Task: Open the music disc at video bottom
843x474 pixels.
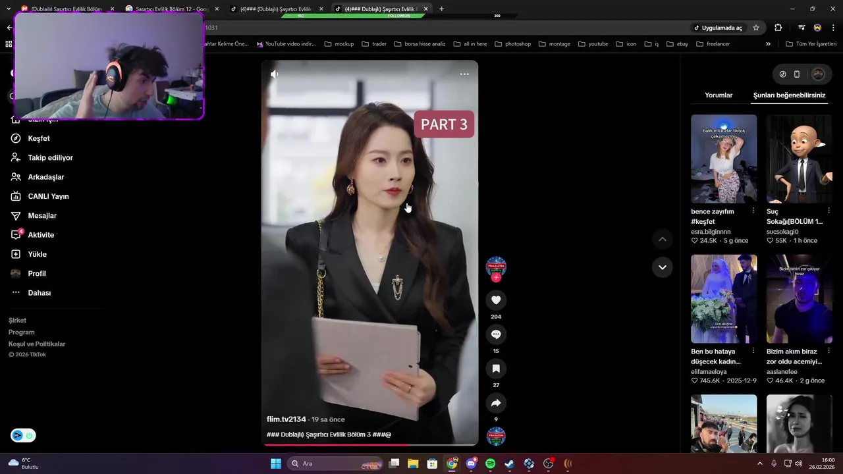Action: [x=496, y=436]
